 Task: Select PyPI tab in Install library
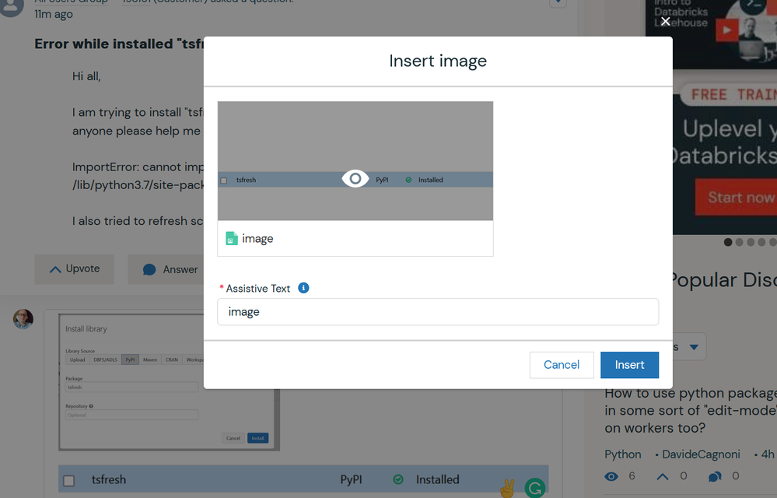131,359
